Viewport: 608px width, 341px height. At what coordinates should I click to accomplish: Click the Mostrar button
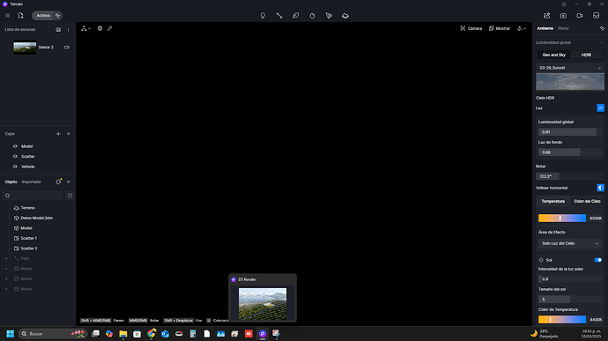tap(500, 28)
